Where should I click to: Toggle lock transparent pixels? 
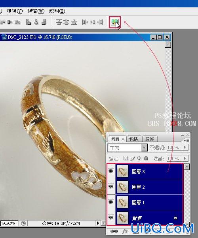[126, 158]
